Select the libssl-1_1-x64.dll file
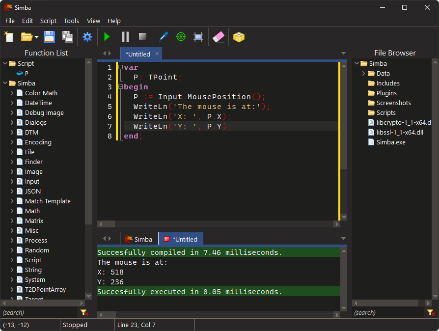 pyautogui.click(x=400, y=133)
